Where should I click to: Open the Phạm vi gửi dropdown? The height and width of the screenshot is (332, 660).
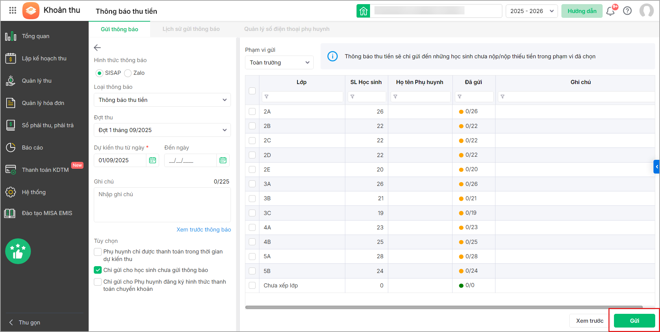tap(279, 62)
